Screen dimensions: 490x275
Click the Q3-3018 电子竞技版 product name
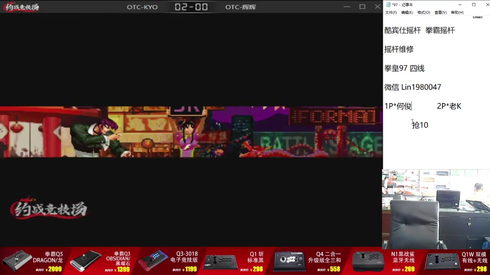click(x=184, y=257)
